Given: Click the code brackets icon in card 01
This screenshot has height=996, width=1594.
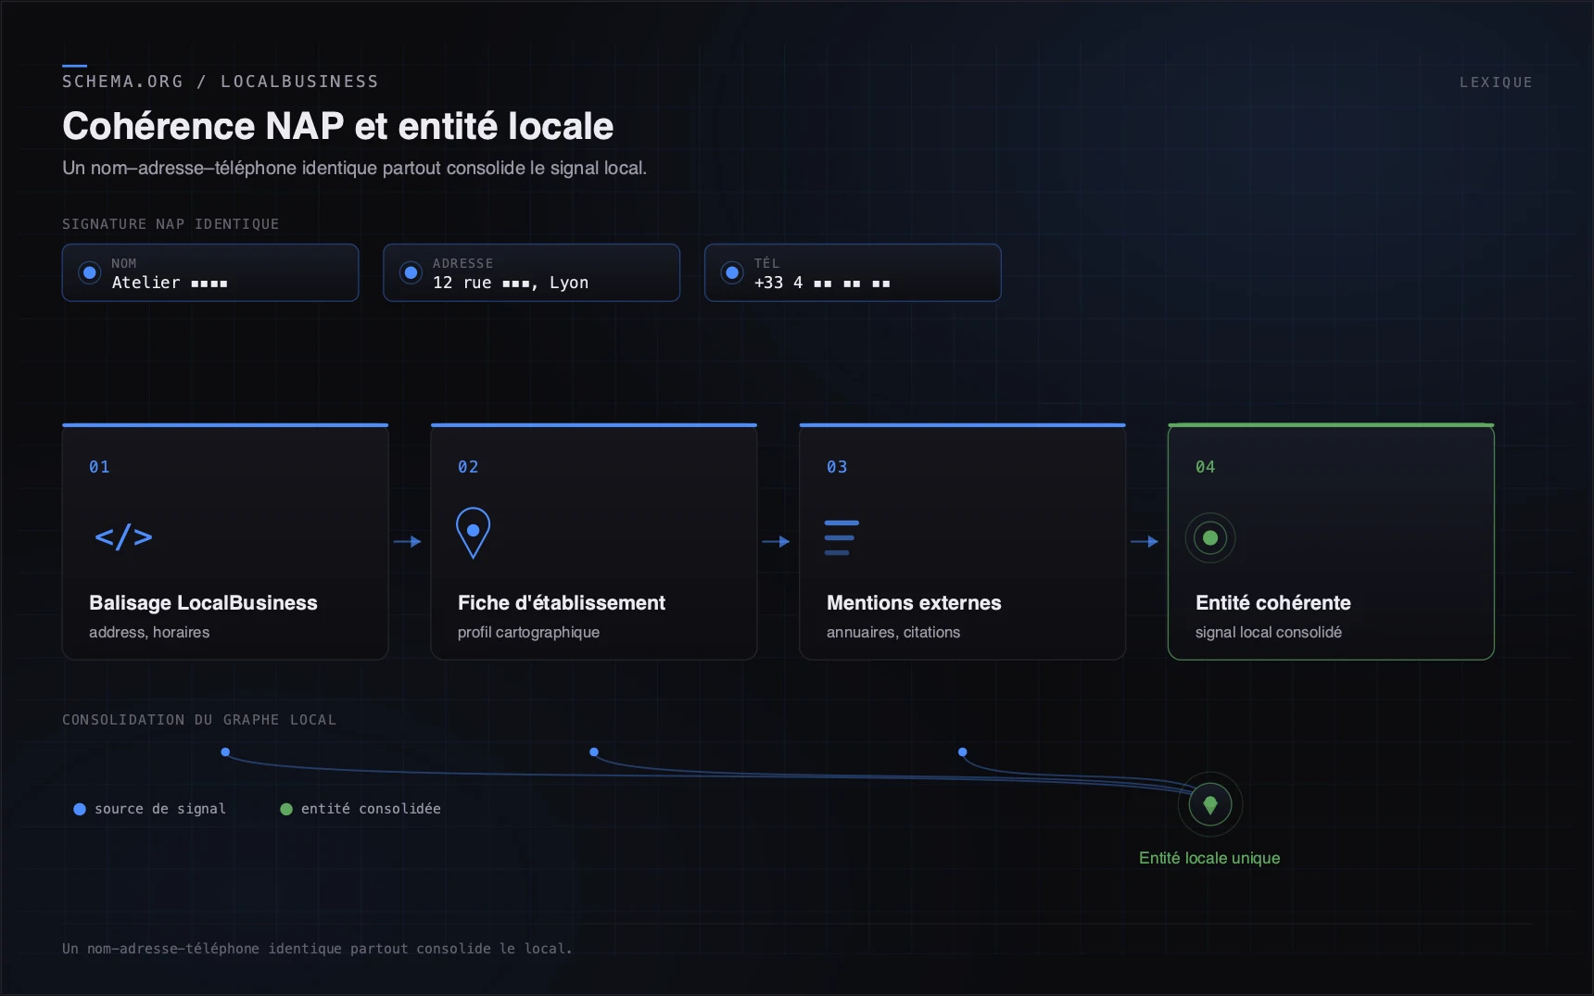Looking at the screenshot, I should [123, 537].
